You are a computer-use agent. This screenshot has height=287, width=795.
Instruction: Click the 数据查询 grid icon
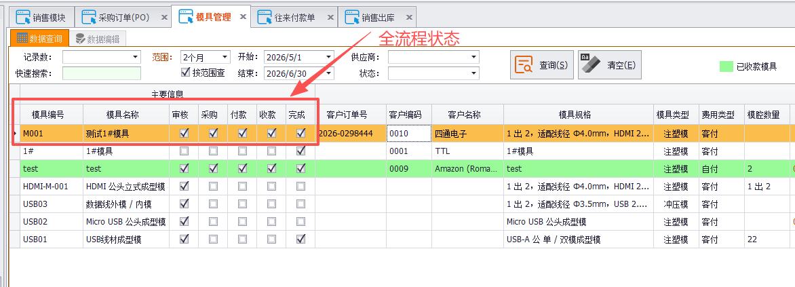click(x=22, y=39)
